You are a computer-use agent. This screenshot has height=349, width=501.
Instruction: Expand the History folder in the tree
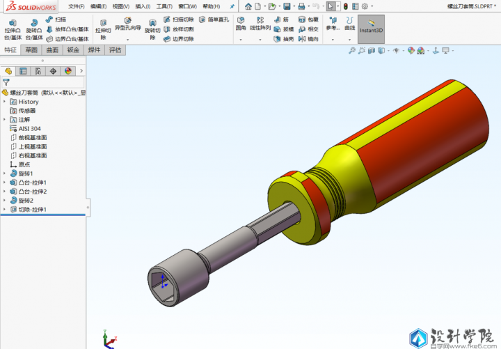pos(6,102)
